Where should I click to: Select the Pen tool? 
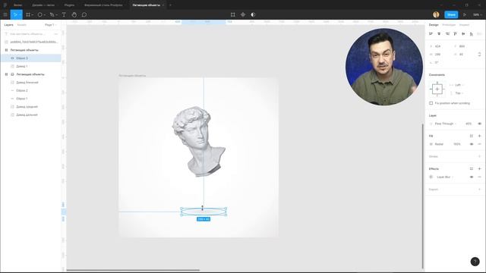coord(52,14)
